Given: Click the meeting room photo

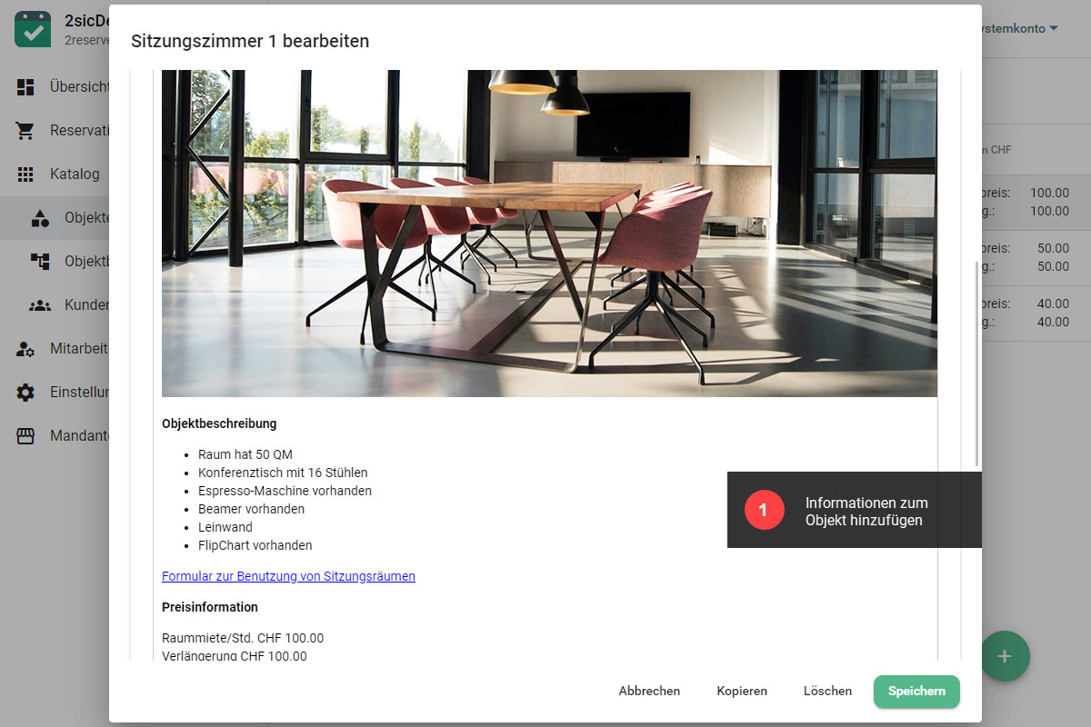Looking at the screenshot, I should pos(549,234).
